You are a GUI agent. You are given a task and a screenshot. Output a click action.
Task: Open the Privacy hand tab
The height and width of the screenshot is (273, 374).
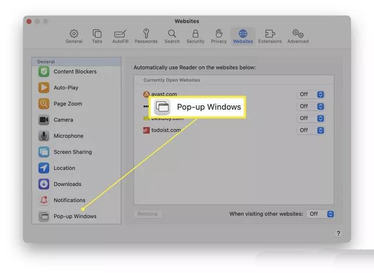(x=219, y=36)
